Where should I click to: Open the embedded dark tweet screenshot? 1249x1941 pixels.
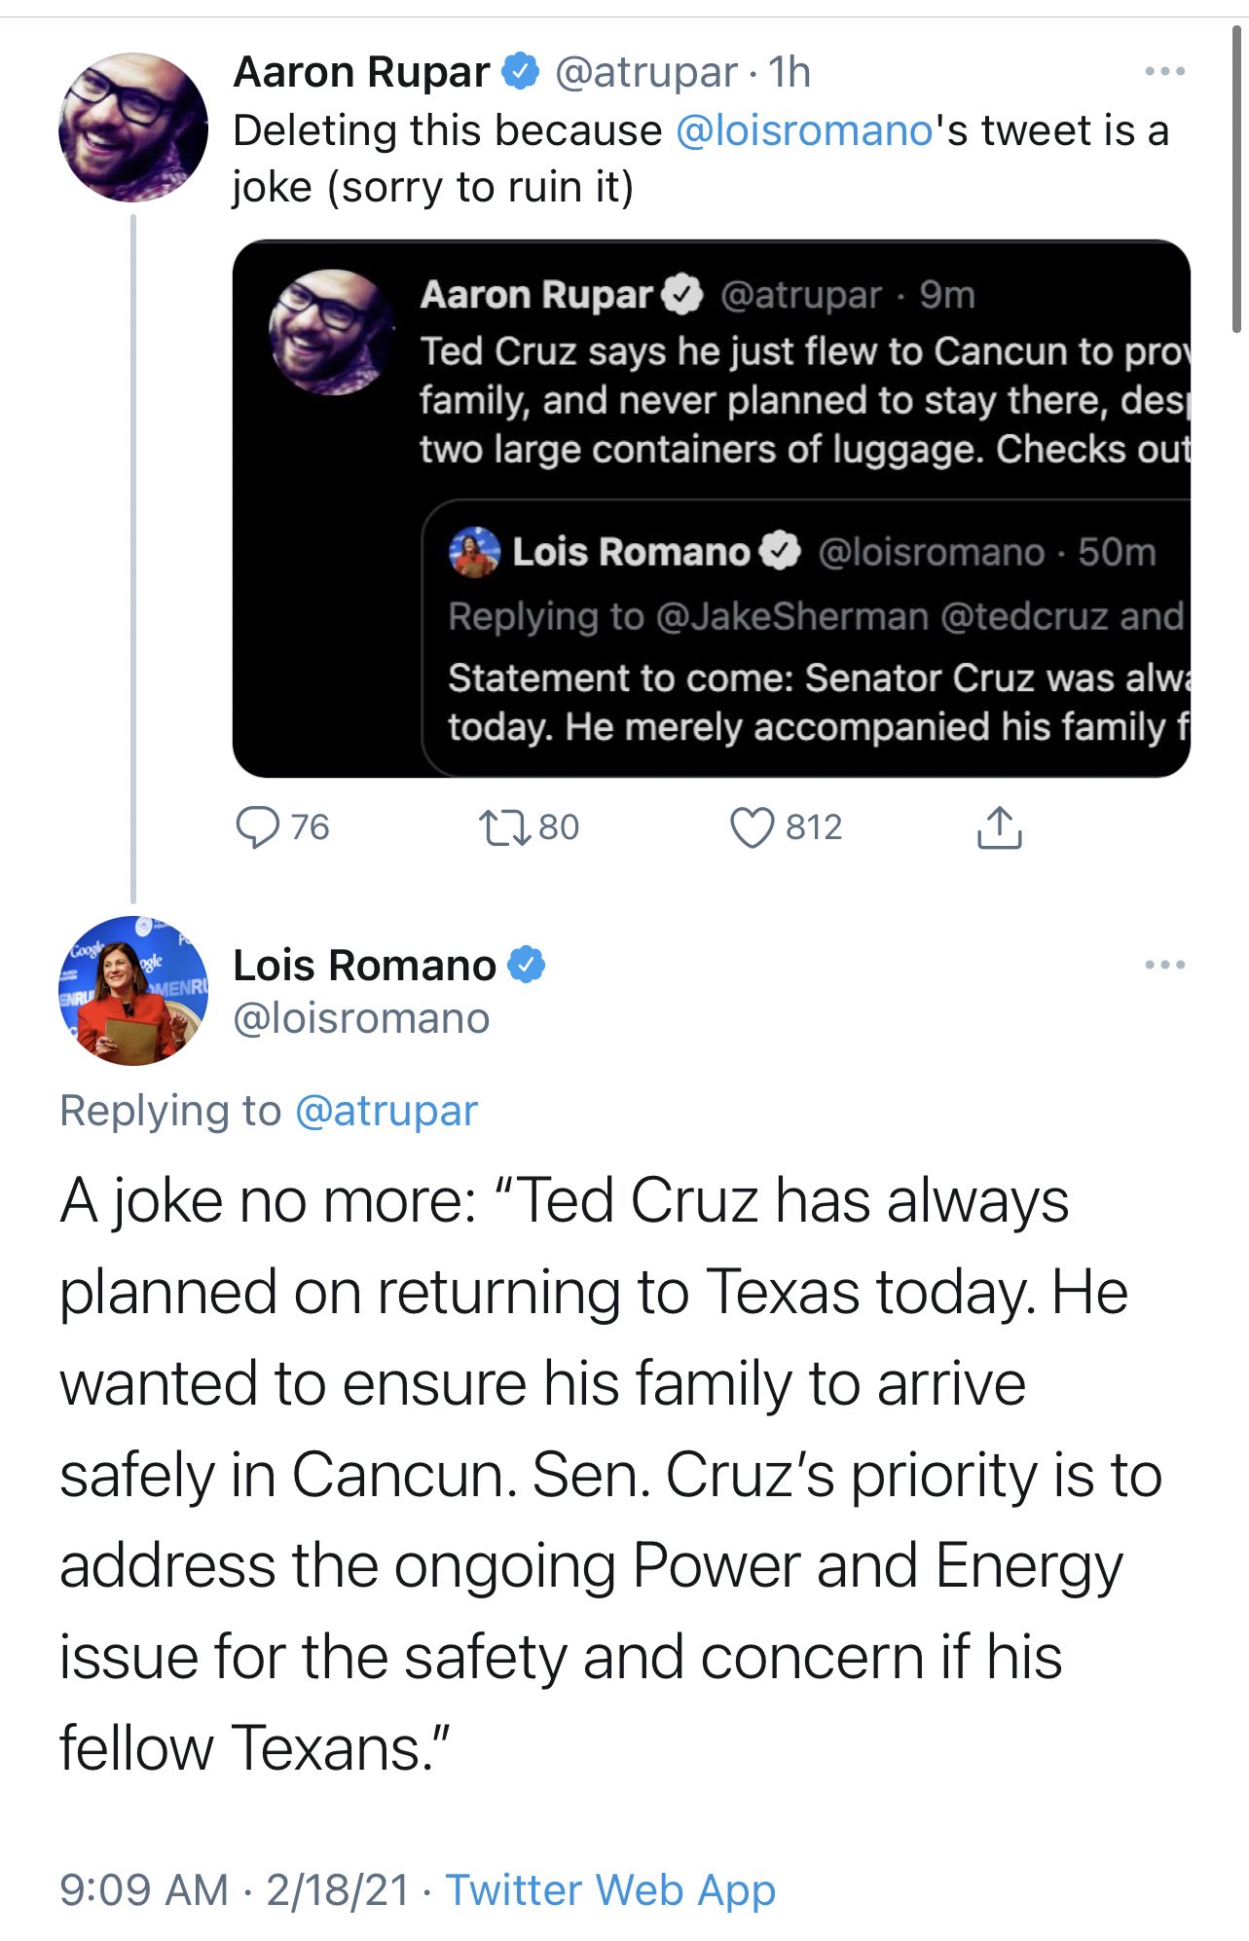pyautogui.click(x=711, y=507)
